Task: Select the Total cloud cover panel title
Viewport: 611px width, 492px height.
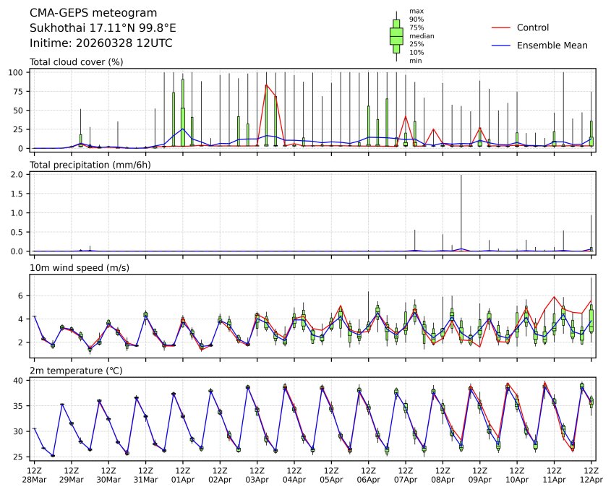Action: [x=76, y=62]
